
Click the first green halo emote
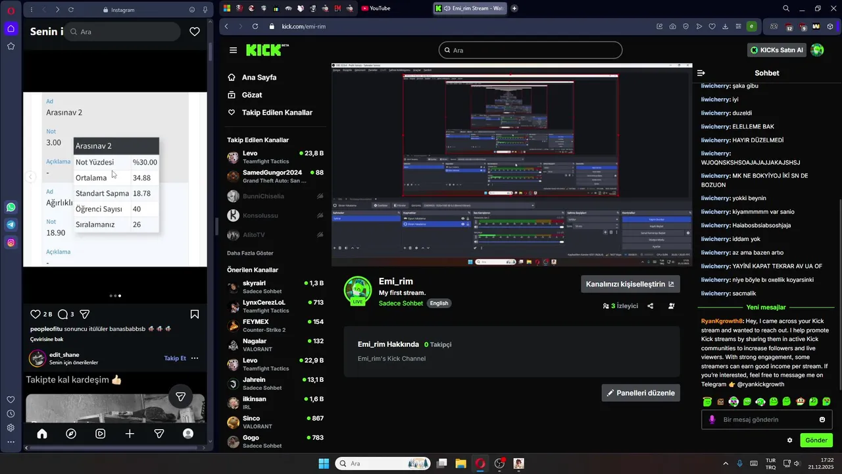[x=707, y=402]
